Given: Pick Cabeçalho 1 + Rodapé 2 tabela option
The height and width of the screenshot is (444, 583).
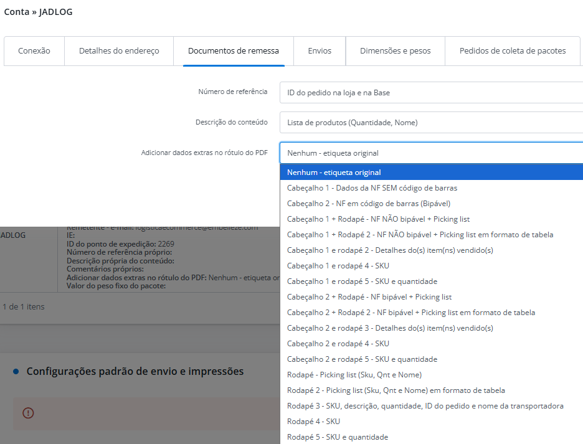Looking at the screenshot, I should coord(431,235).
